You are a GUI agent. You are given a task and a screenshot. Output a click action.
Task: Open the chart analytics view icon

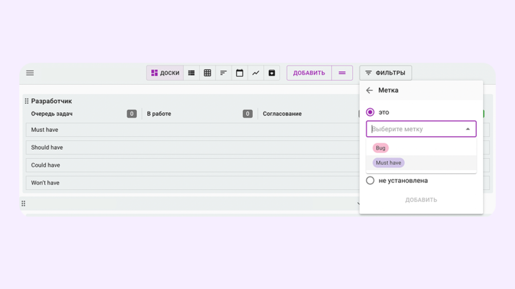click(256, 73)
